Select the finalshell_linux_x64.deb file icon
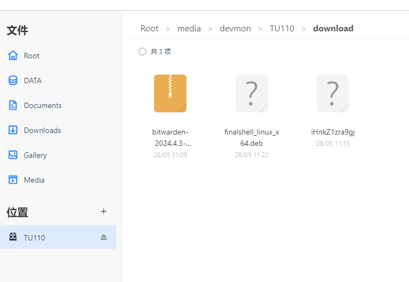Viewport: 409px width, 282px height. pyautogui.click(x=251, y=93)
